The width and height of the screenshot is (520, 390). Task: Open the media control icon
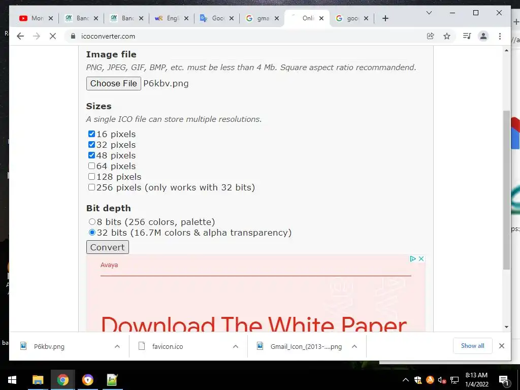click(467, 36)
